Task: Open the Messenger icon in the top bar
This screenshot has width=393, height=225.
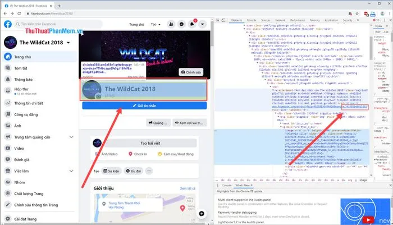Action: (x=182, y=25)
